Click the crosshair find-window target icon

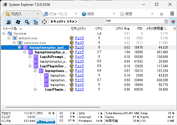[x=44, y=22]
